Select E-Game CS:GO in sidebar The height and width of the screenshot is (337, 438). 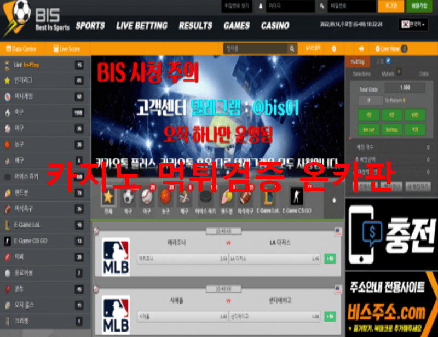(x=45, y=241)
